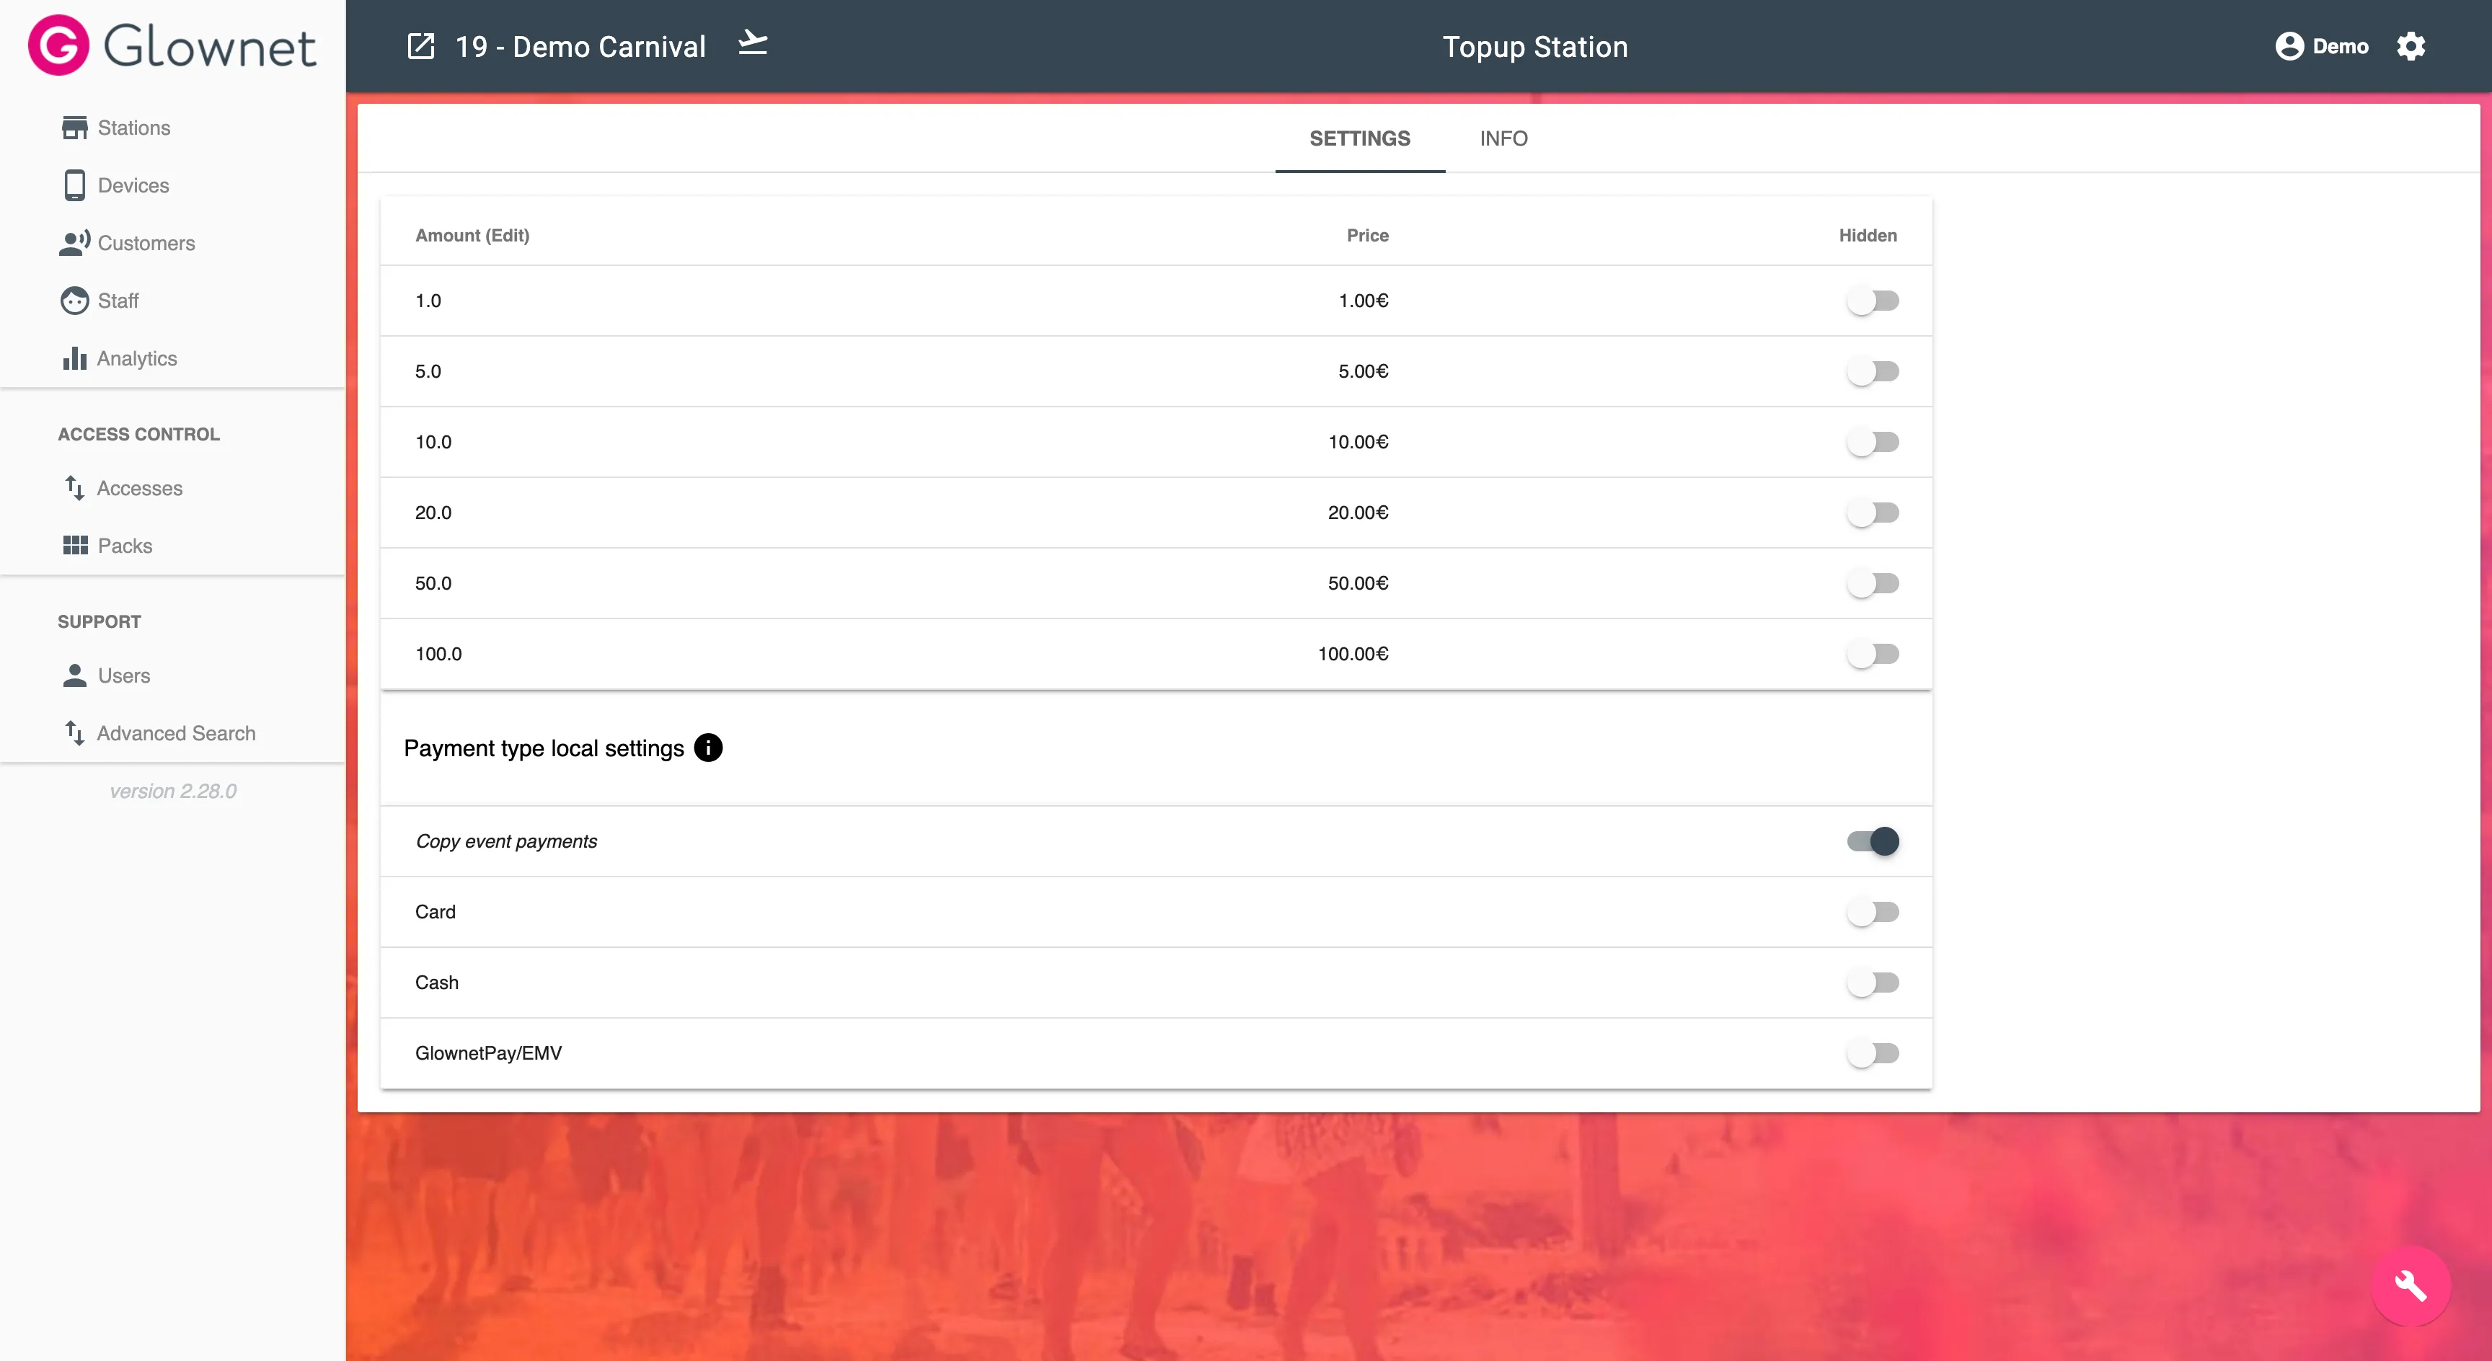This screenshot has height=1361, width=2492.
Task: Switch to the SETTINGS tab
Action: pos(1359,138)
